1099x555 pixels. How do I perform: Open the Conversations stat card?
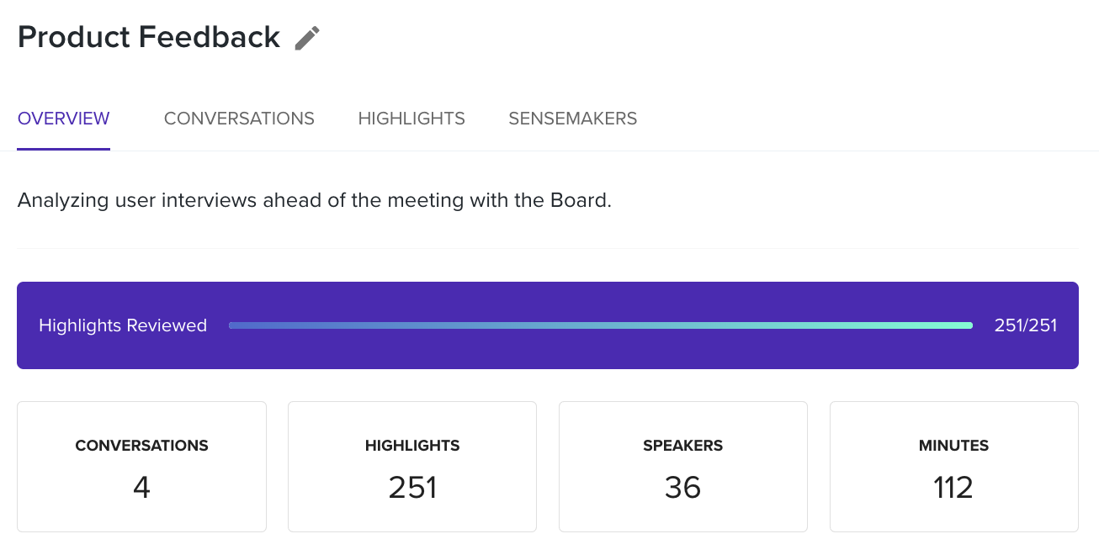pos(141,467)
